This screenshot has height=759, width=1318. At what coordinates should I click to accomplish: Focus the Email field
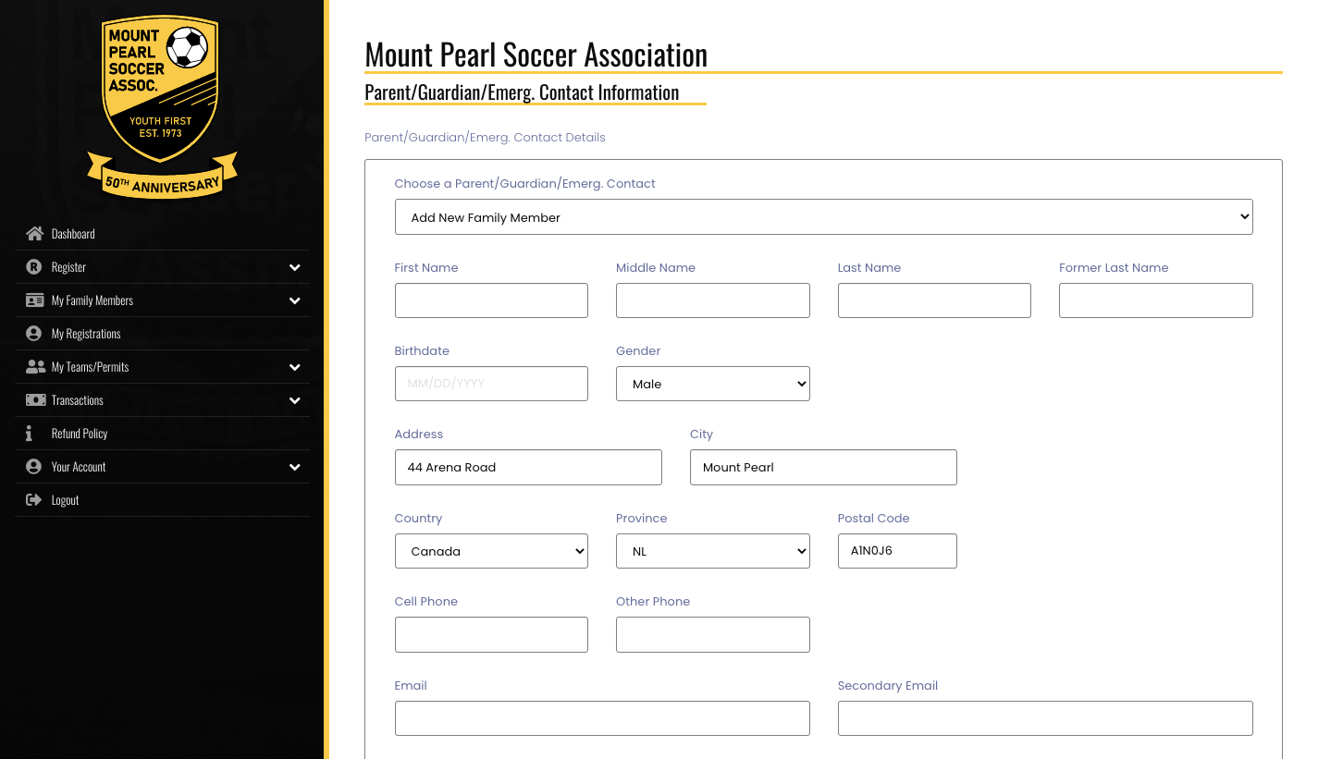[x=602, y=718]
